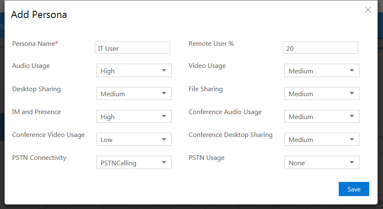383x209 pixels.
Task: Click the arrow on the PSTN Usage combo box
Action: pyautogui.click(x=352, y=163)
